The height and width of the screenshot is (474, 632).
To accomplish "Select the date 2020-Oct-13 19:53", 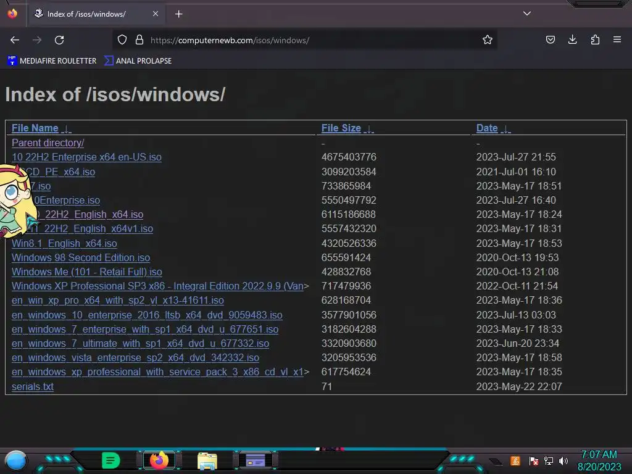I will 518,257.
